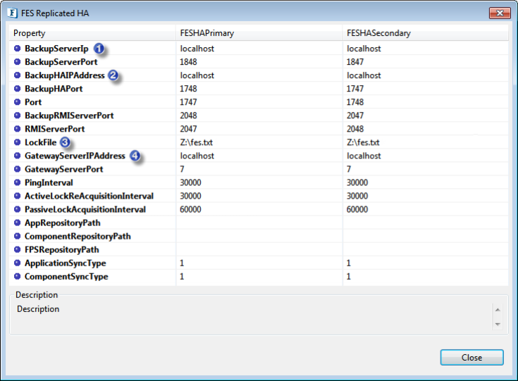The height and width of the screenshot is (381, 518).
Task: Click FESHASecondary Port value 1748
Action: (x=355, y=102)
